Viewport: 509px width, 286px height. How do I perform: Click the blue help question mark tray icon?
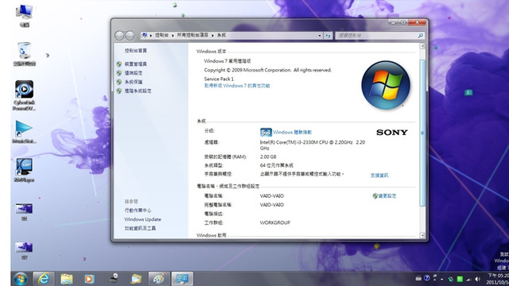point(427,278)
